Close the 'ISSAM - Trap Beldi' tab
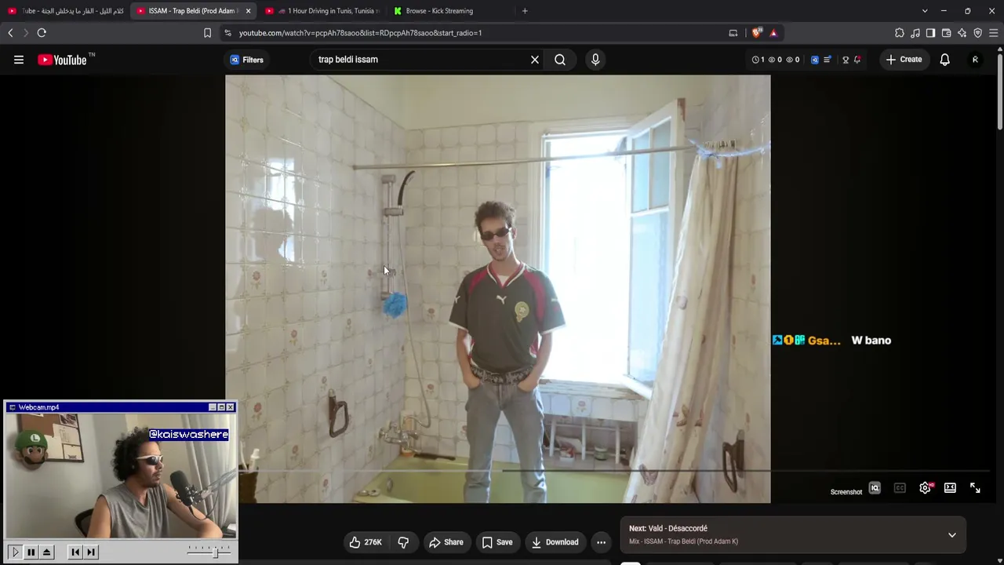Viewport: 1004px width, 565px height. (248, 11)
